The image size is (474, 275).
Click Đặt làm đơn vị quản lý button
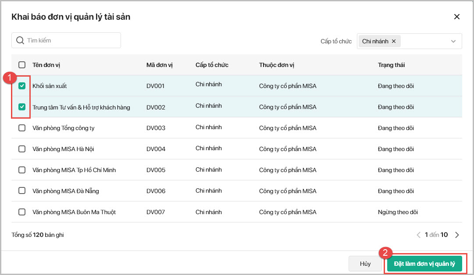click(424, 264)
